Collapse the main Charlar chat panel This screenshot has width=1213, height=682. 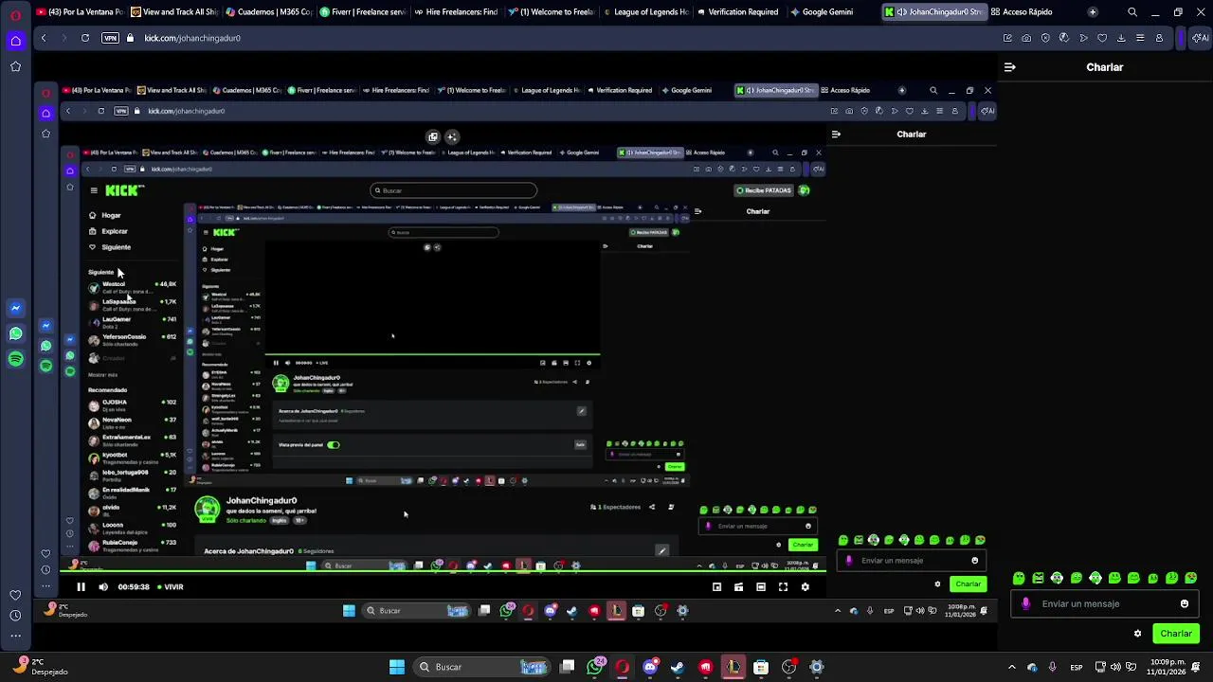[x=1010, y=67]
